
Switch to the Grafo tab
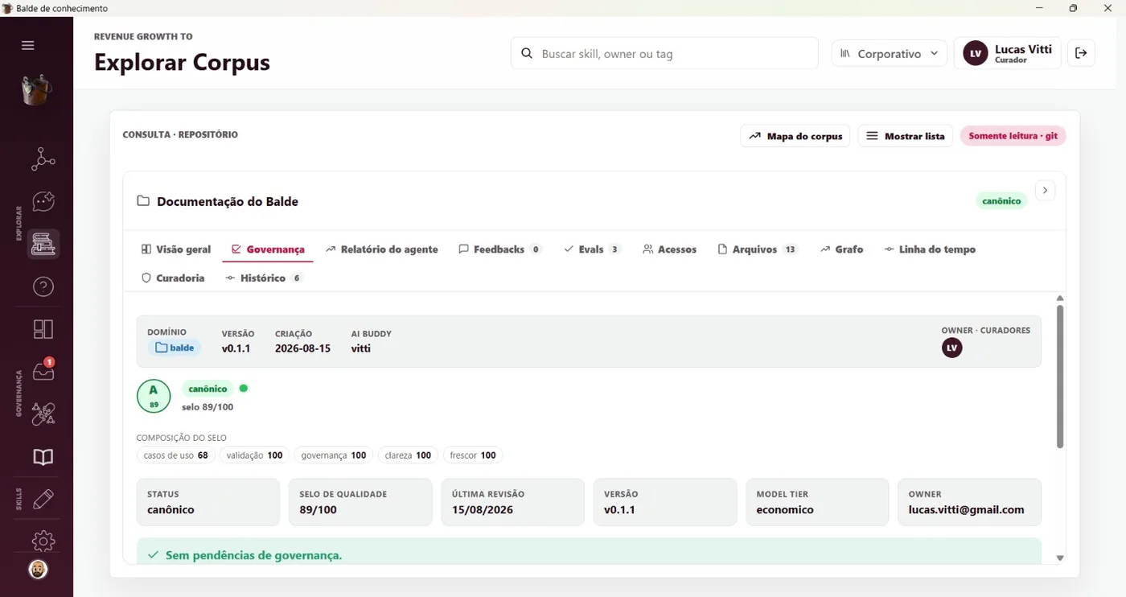tap(842, 249)
